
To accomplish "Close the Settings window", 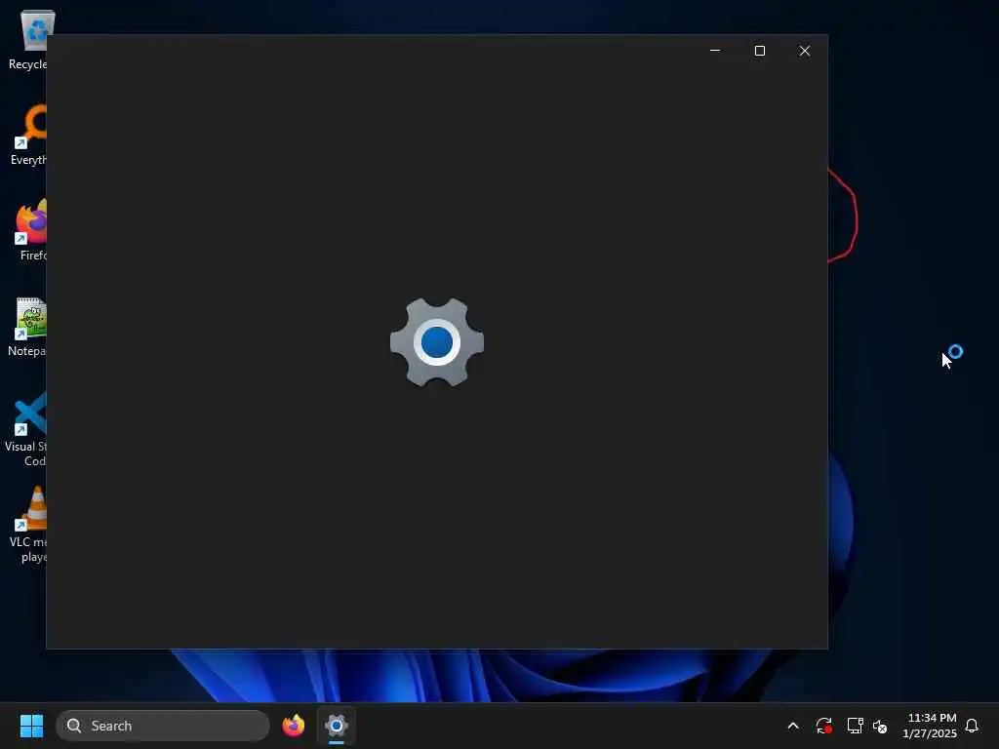I will [x=805, y=51].
